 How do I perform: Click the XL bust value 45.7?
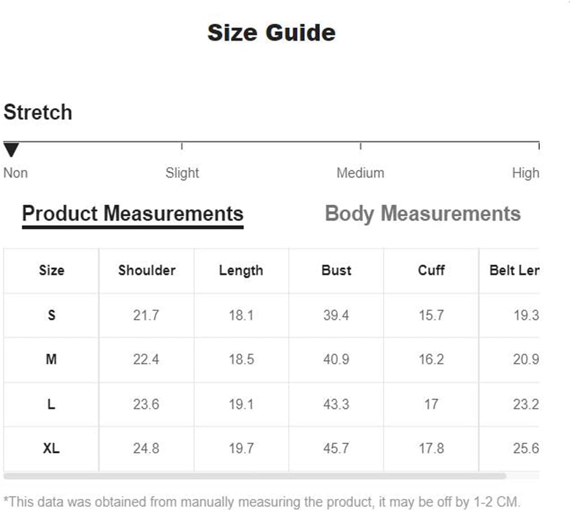click(x=336, y=448)
